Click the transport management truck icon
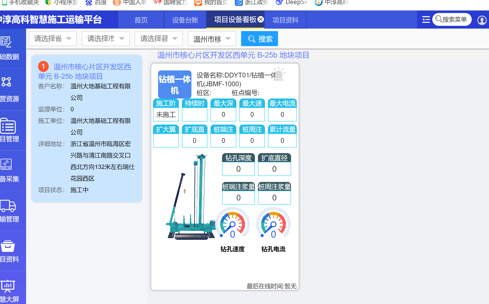This screenshot has height=304, width=489. [x=8, y=206]
